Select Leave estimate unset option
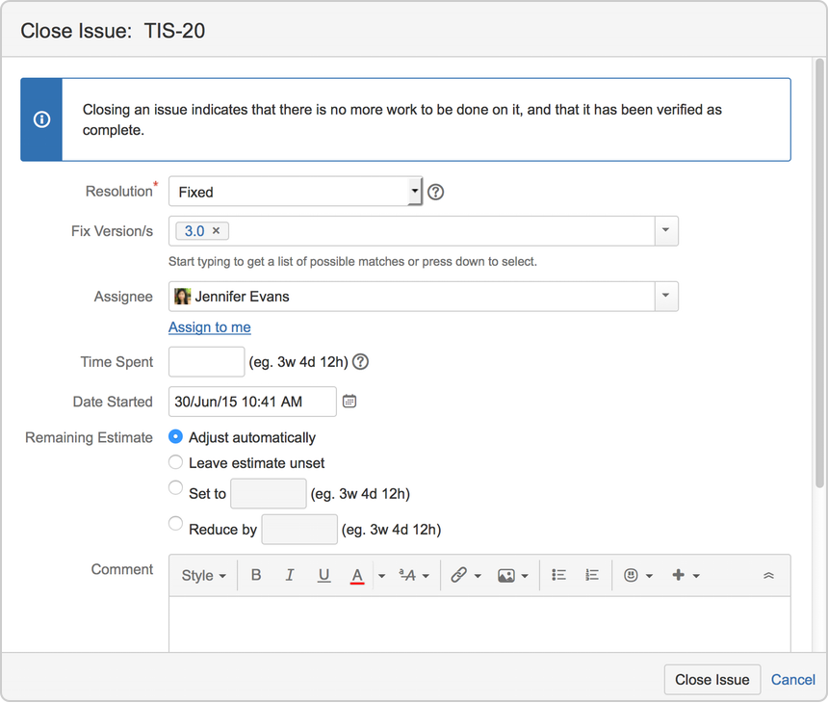This screenshot has width=828, height=703. coord(175,462)
